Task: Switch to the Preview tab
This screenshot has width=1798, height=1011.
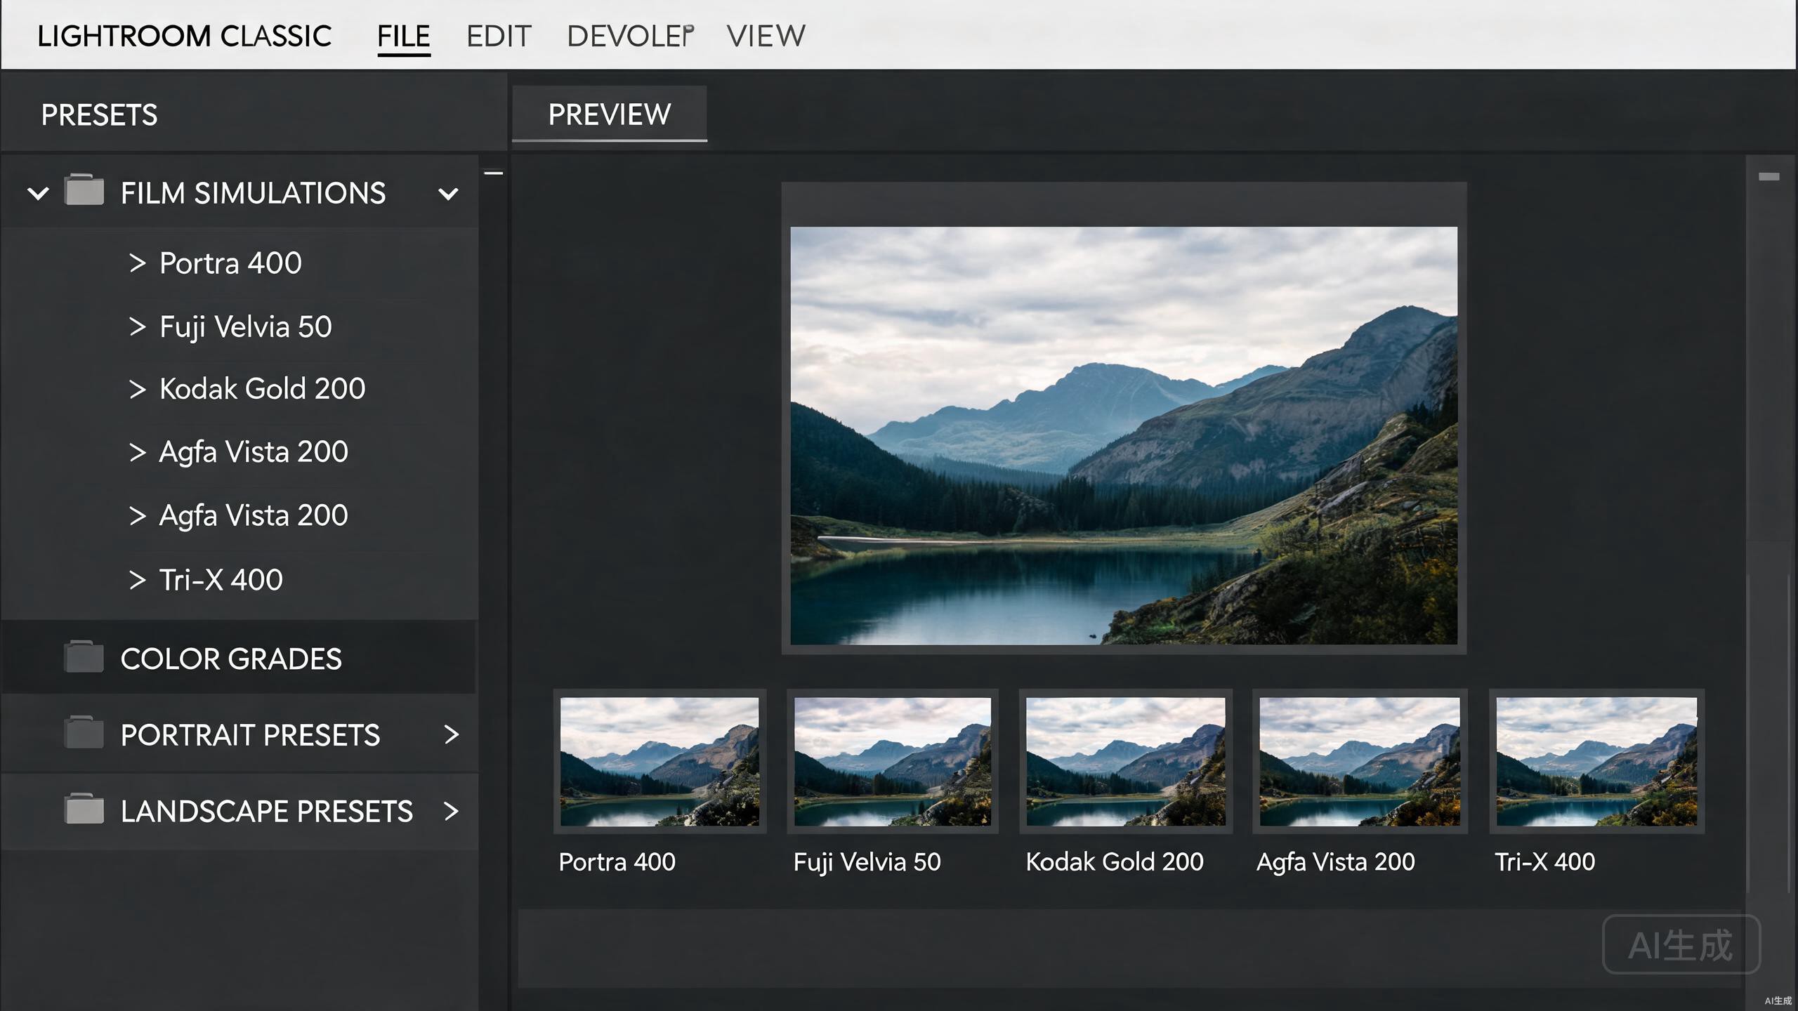Action: 610,114
